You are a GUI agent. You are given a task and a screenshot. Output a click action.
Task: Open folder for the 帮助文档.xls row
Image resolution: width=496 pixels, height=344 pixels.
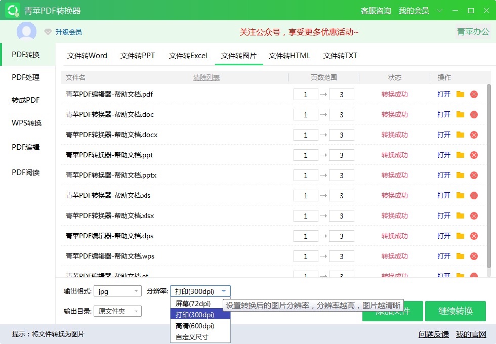pos(460,195)
